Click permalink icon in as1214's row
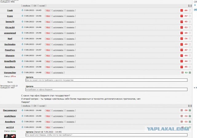Image resolution: width=197 pixels, height=138 pixels. (x=22, y=127)
